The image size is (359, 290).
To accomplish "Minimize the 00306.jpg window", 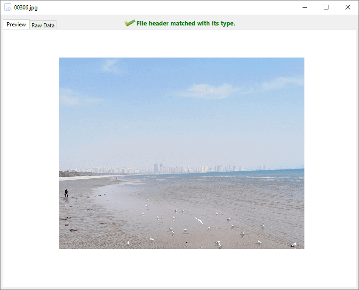I will click(305, 7).
